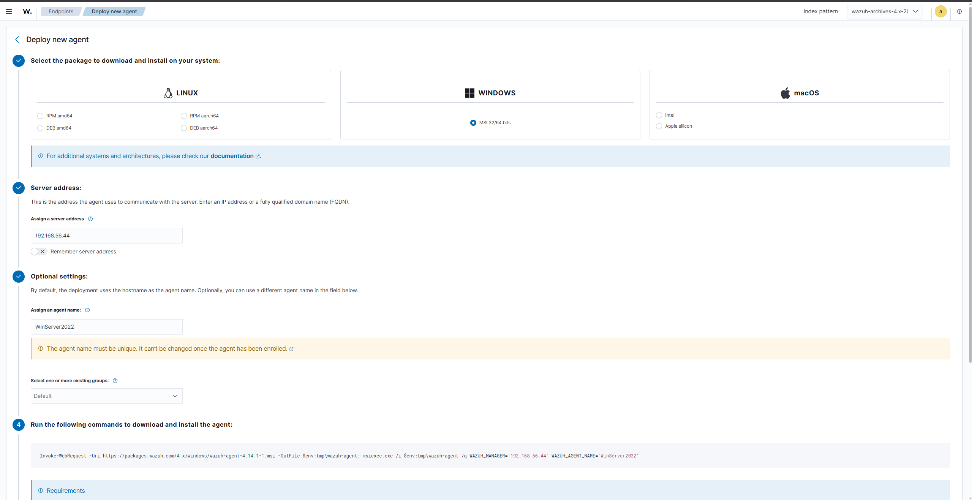Screen dimensions: 972x500
Task: Open the help icon in top bar
Action: (x=959, y=11)
